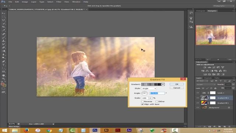Viewport: 236px width, 133px height.
Task: Hide the Gradient Fill 2 layer
Action: click(x=198, y=98)
